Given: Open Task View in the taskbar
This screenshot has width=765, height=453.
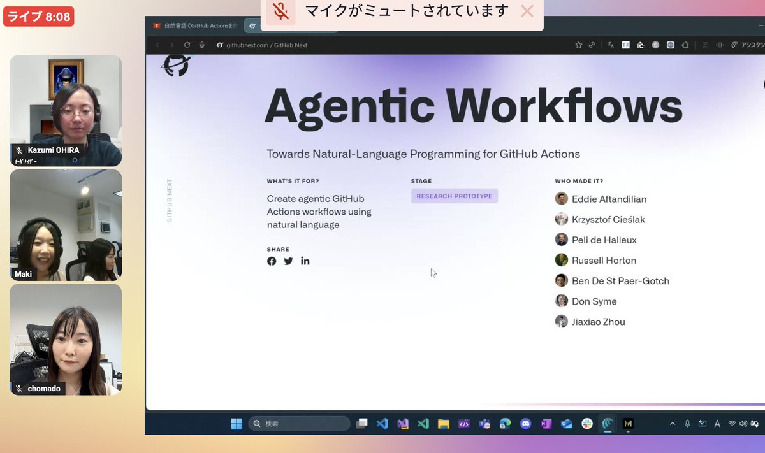Looking at the screenshot, I should point(362,423).
